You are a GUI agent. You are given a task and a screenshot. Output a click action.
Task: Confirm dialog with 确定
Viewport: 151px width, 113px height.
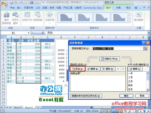[126, 96]
